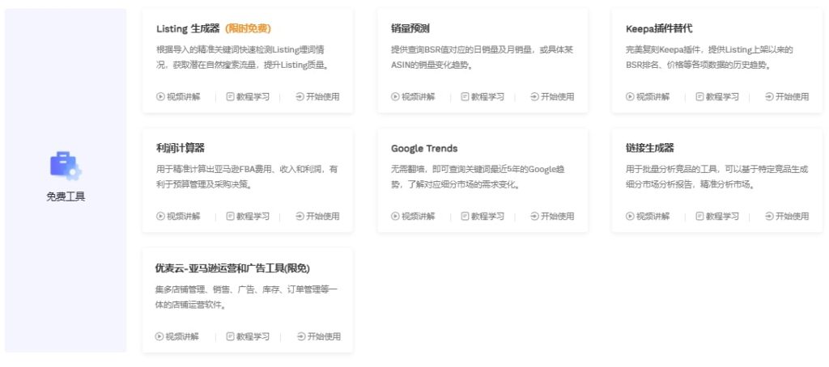Click description starting 无需翻墙
Viewport: 829px width, 367px height.
click(479, 177)
